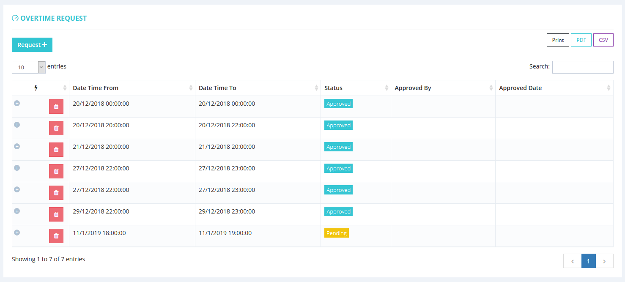The height and width of the screenshot is (282, 625).
Task: Expand details of the first table row
Action: tap(17, 103)
